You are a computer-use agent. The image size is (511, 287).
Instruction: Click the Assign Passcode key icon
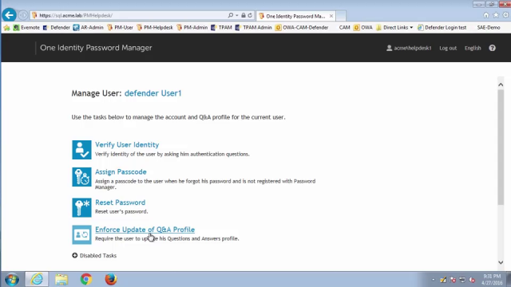pos(81,177)
